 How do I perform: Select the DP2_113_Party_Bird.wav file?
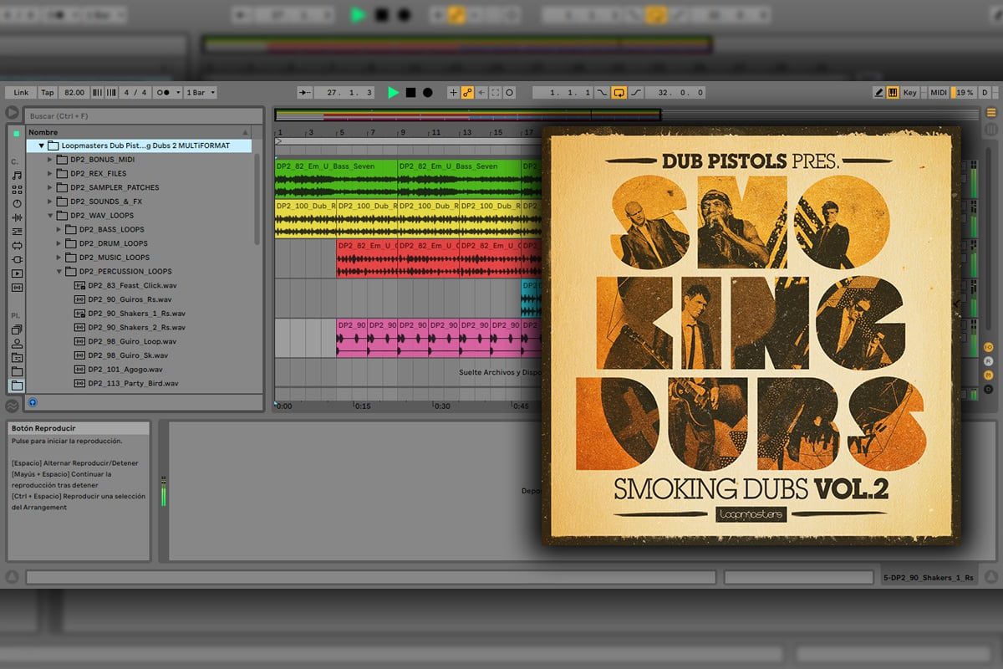134,383
